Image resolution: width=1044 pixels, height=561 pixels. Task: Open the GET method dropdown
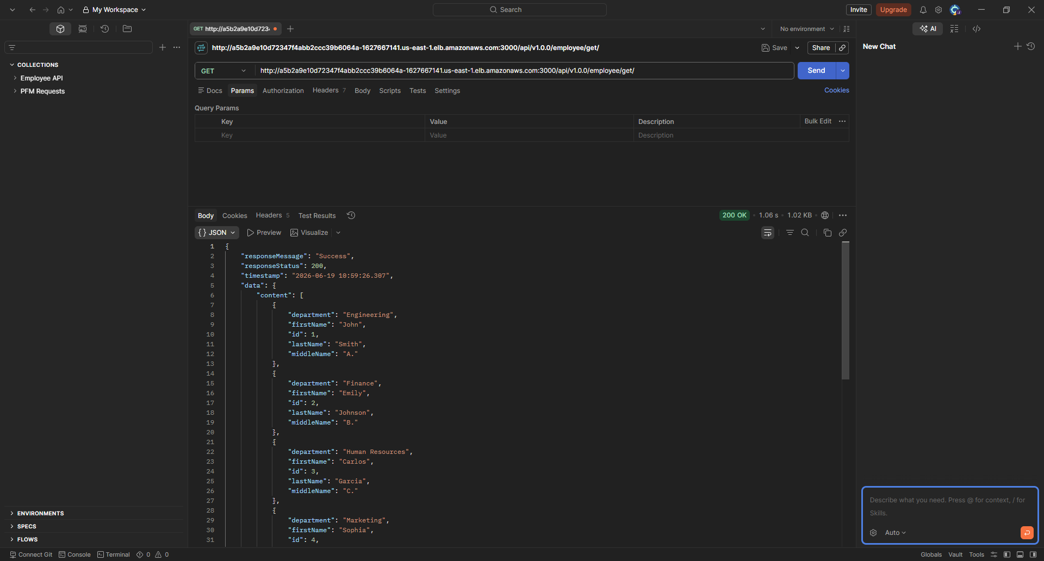pyautogui.click(x=223, y=71)
